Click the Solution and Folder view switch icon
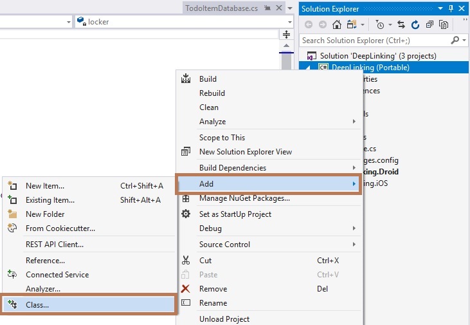 351,24
